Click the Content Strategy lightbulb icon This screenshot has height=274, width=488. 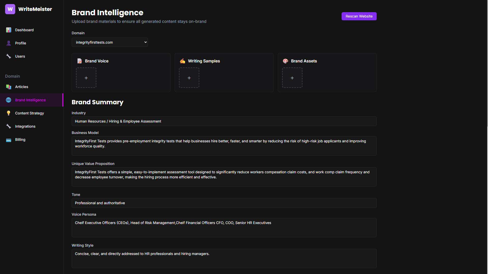9,113
